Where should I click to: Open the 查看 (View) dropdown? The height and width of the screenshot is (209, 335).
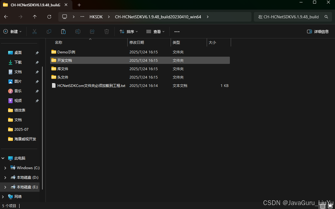155,31
